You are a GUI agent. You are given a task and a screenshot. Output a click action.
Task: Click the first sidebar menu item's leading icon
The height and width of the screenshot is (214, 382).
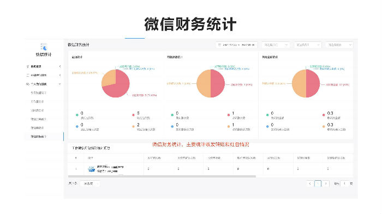[27, 66]
